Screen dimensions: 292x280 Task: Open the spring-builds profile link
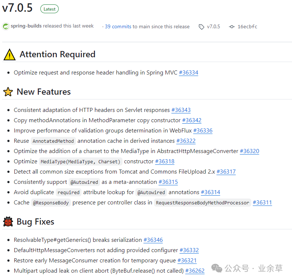click(x=26, y=26)
